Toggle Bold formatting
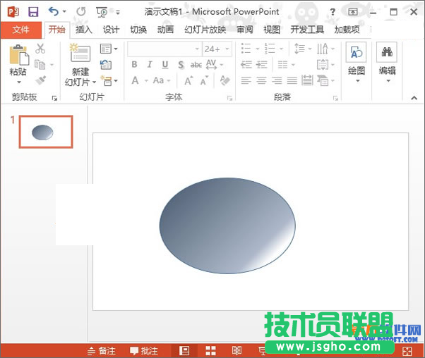Viewport: 425px width, 358px height. (134, 65)
